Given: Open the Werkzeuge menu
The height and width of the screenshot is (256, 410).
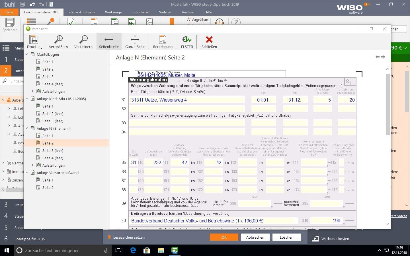Looking at the screenshot, I should (x=113, y=12).
